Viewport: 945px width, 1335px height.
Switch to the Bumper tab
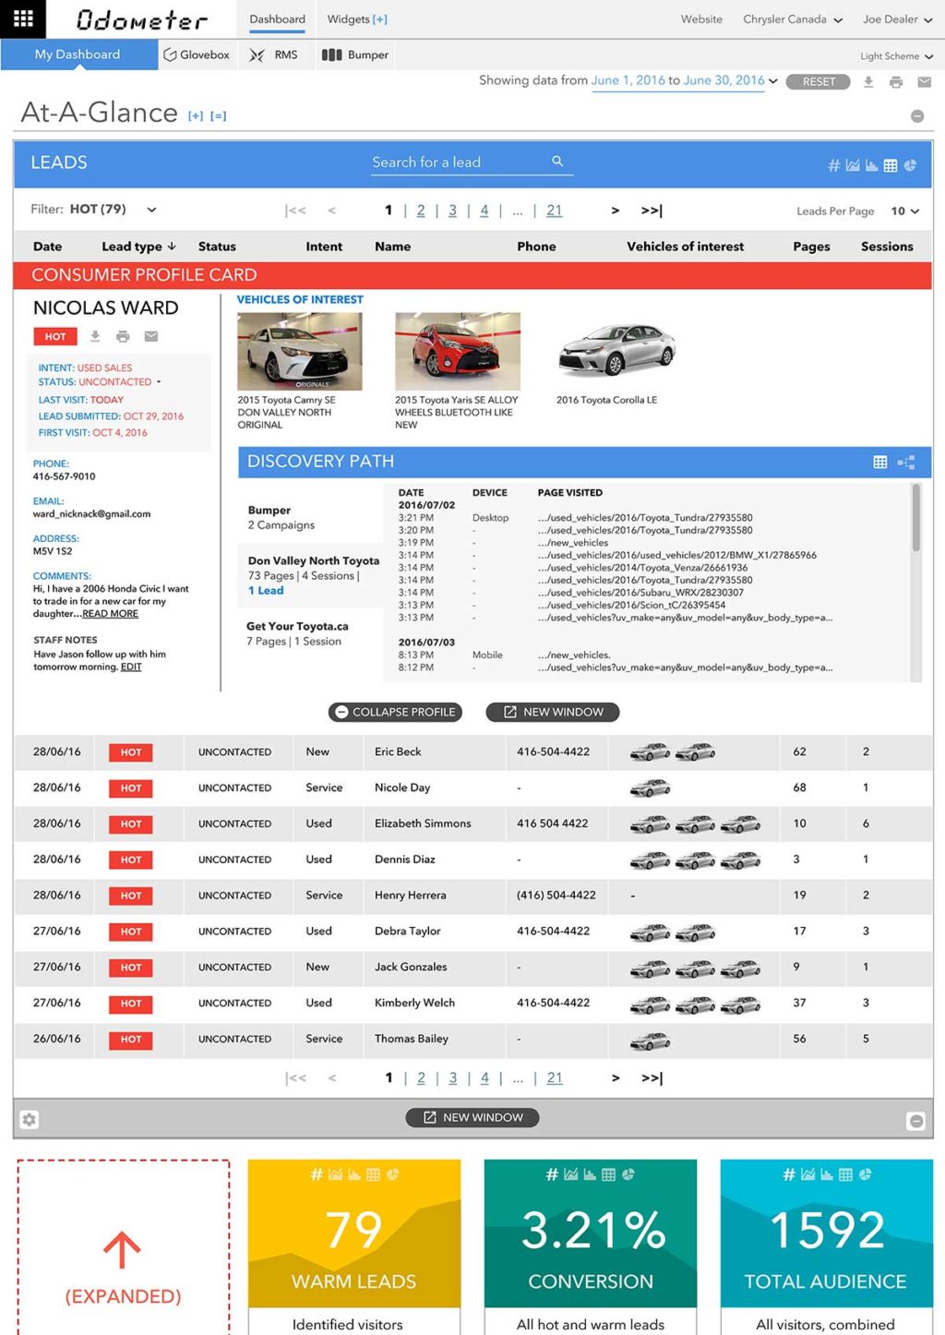tap(355, 54)
